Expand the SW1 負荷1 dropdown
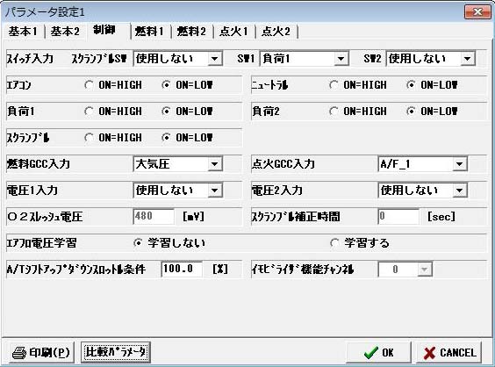This screenshot has height=367, width=495. (305, 59)
